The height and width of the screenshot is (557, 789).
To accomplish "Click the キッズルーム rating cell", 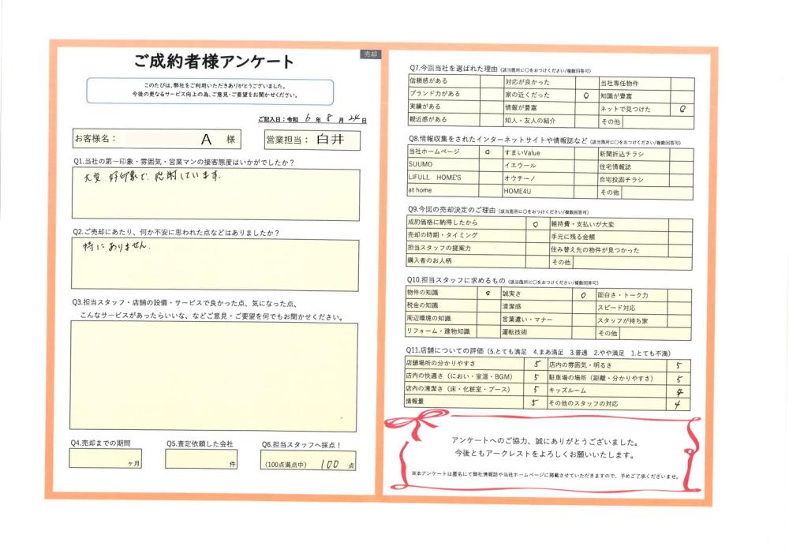I will pos(677,391).
